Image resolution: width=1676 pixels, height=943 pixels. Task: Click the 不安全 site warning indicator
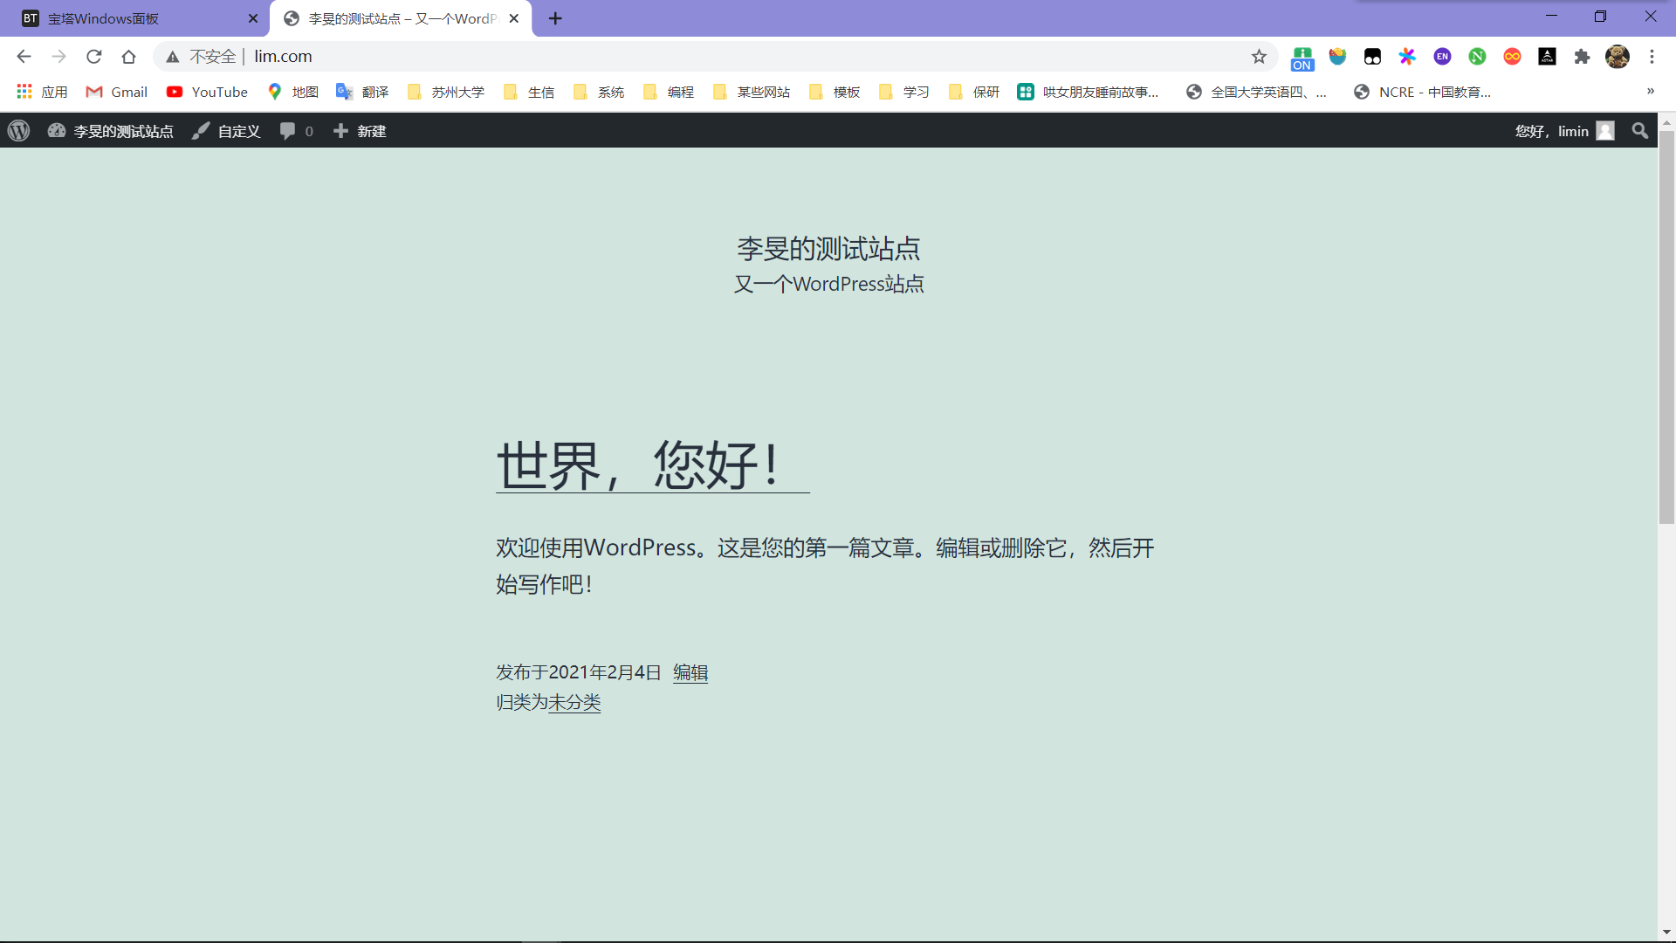click(x=202, y=57)
